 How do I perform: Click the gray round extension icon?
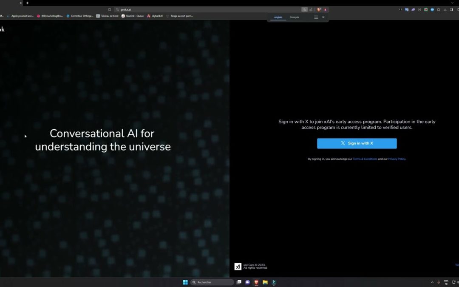point(419,10)
